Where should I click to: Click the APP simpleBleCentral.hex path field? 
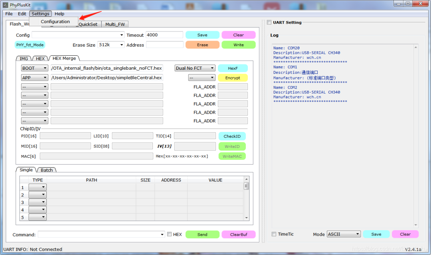107,78
